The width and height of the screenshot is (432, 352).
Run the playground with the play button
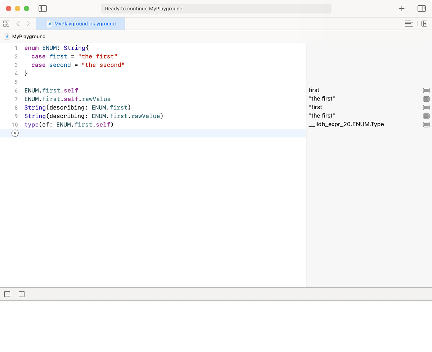pos(15,133)
